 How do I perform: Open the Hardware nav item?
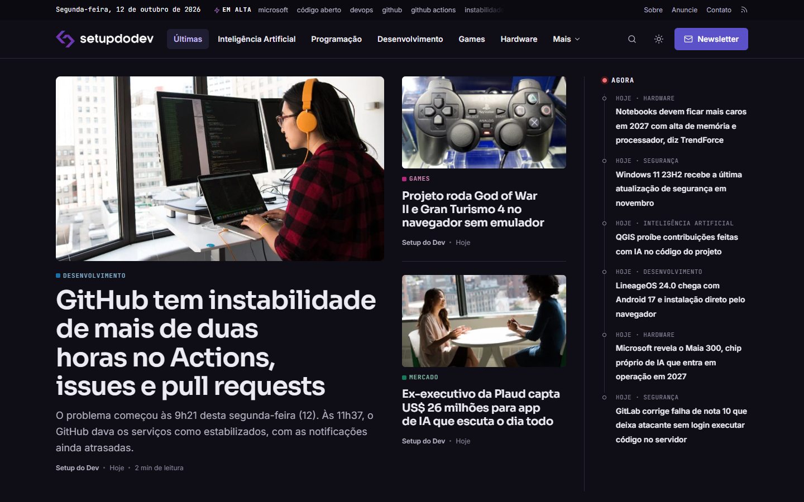(x=519, y=39)
